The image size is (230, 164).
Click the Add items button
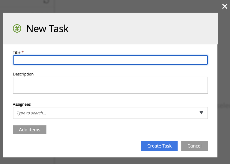pos(30,130)
